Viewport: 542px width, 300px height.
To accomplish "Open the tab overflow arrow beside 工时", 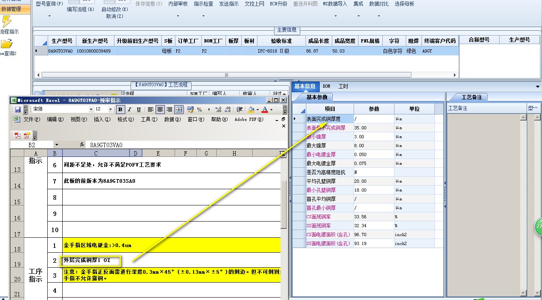I will click(538, 87).
